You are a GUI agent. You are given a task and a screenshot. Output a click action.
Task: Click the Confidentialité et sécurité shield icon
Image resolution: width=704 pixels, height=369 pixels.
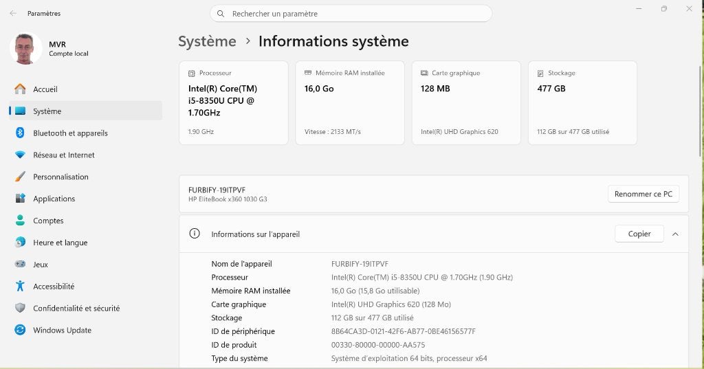[20, 308]
